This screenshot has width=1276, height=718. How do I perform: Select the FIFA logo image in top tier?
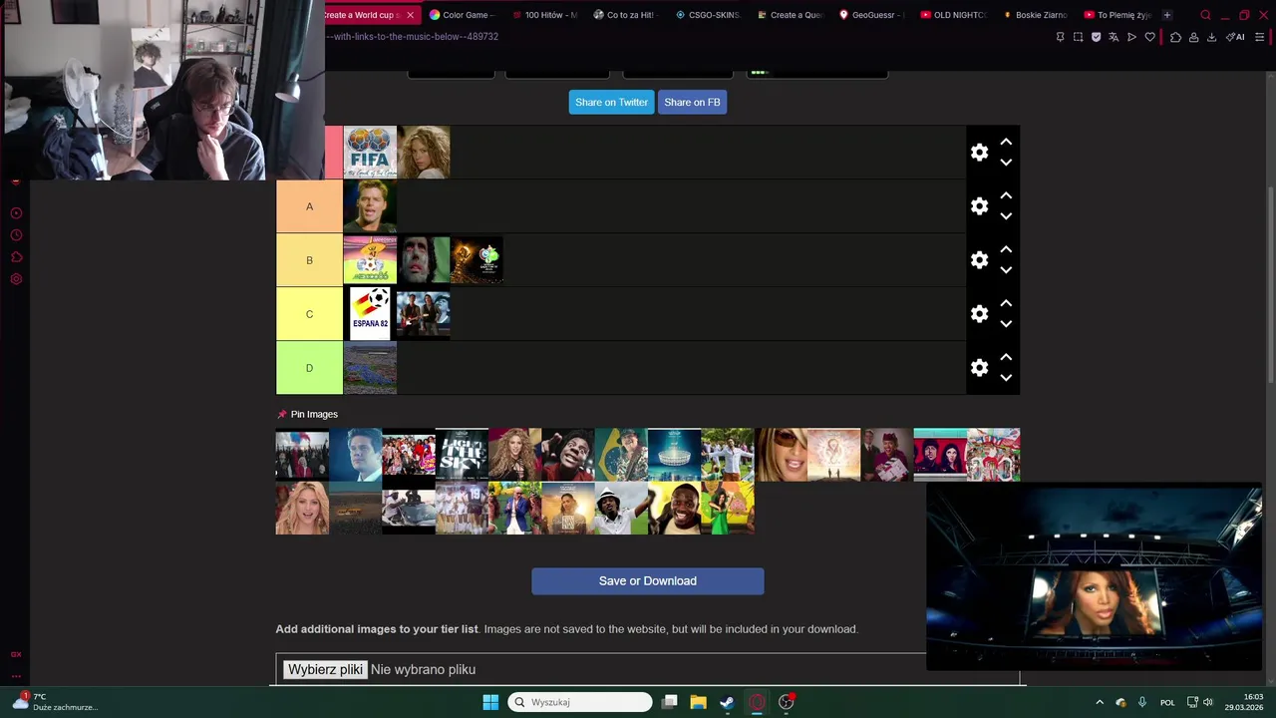click(370, 153)
